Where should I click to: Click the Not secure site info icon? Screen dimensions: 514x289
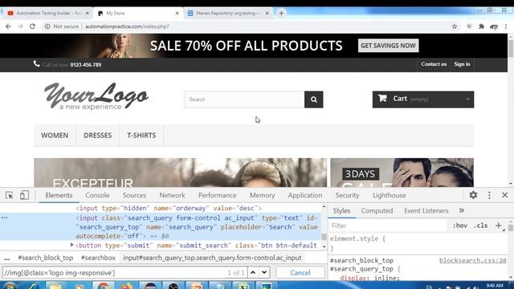(x=47, y=26)
